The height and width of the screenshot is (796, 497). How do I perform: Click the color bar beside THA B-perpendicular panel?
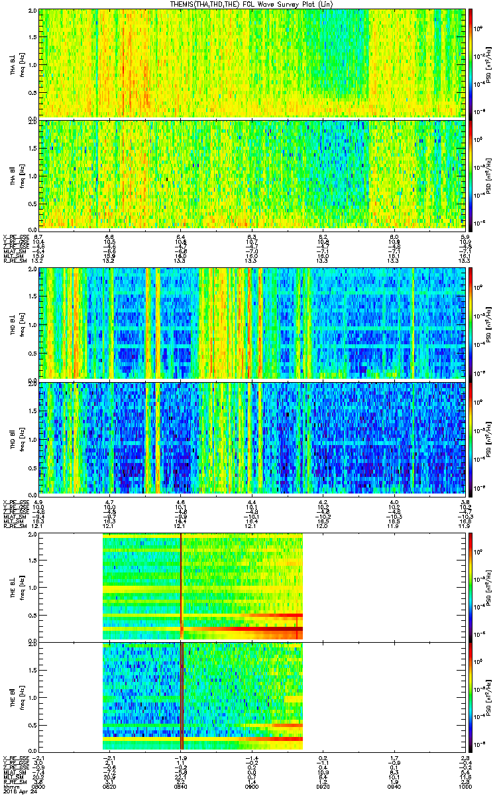[x=471, y=63]
